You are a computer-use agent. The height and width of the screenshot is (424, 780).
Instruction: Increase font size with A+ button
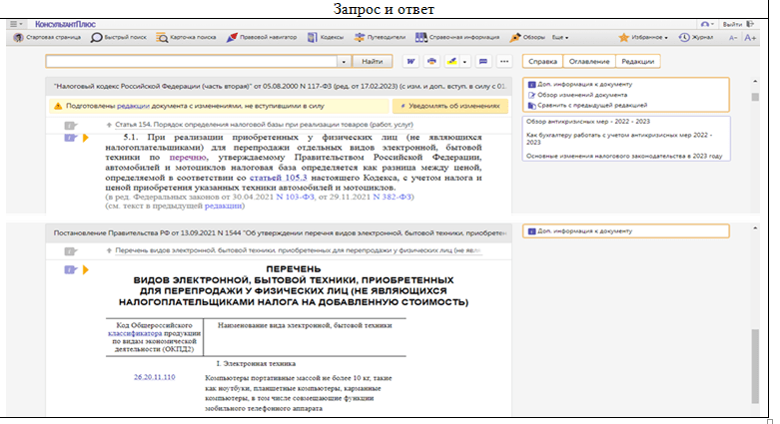click(x=750, y=38)
